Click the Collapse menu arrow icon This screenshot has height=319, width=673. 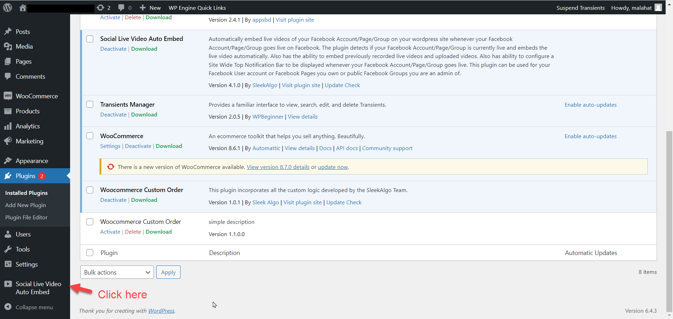(x=8, y=307)
